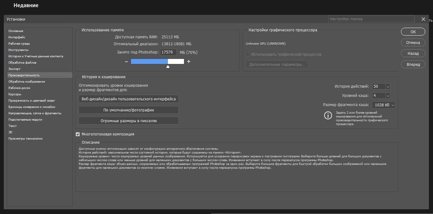Disable the Многопоточная композиция checkbox
Image resolution: width=433 pixels, height=214 pixels.
pyautogui.click(x=78, y=134)
